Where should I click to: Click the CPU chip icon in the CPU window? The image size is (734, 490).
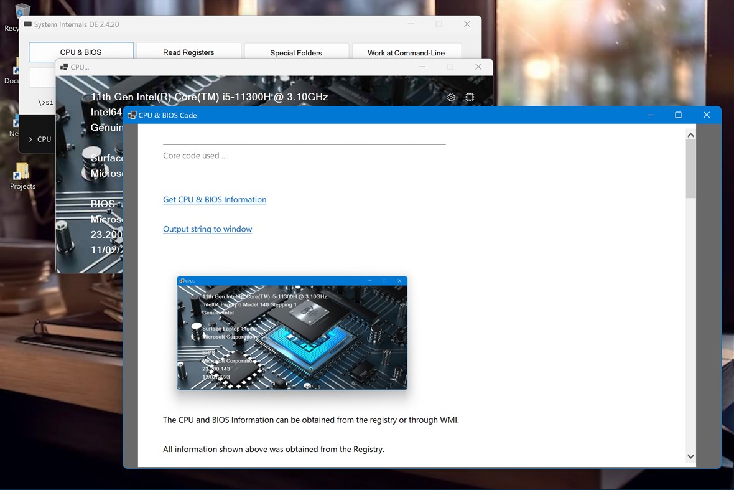pyautogui.click(x=470, y=97)
